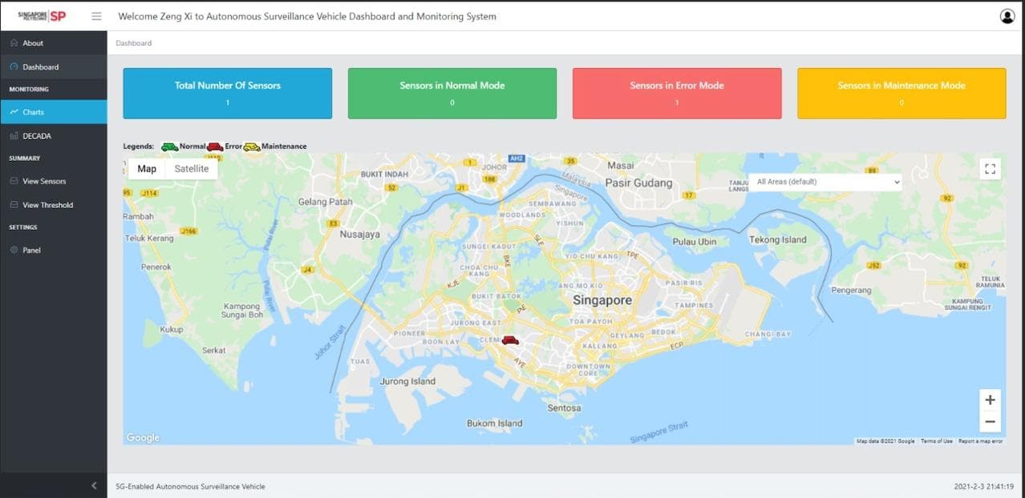Screen dimensions: 1025x498
Task: Click the MONITORING section heading
Action: coord(29,89)
